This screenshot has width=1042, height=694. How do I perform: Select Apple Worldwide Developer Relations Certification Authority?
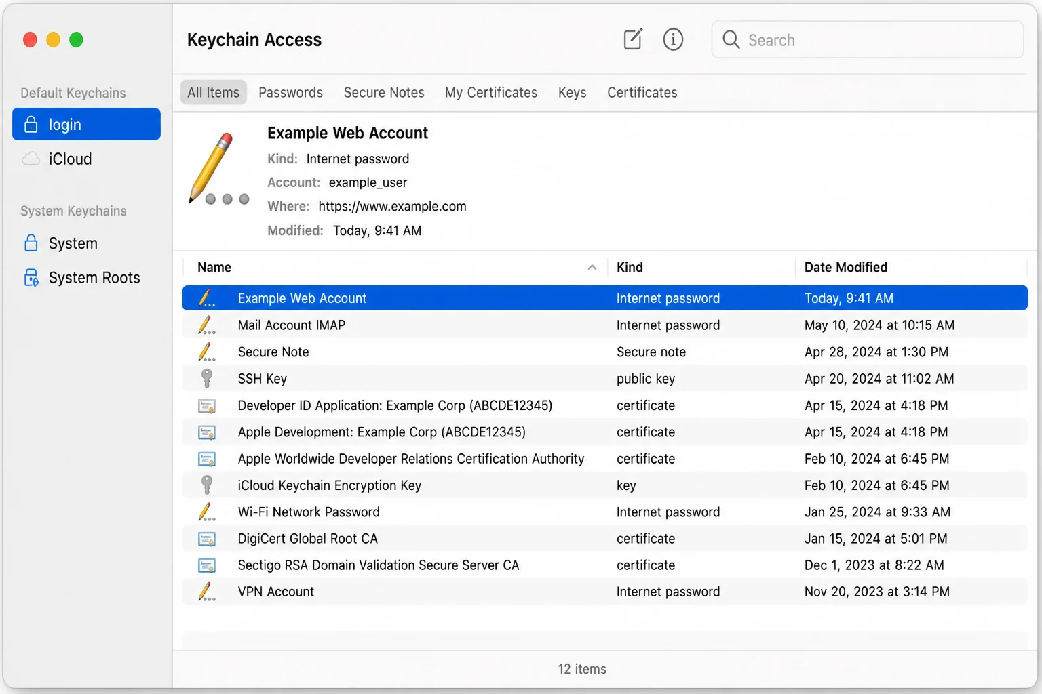410,459
